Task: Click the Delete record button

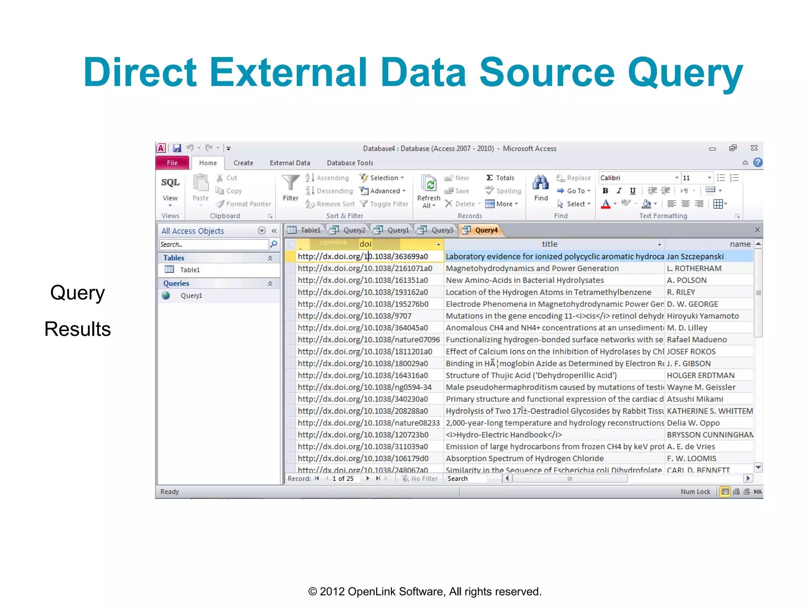Action: (x=462, y=204)
